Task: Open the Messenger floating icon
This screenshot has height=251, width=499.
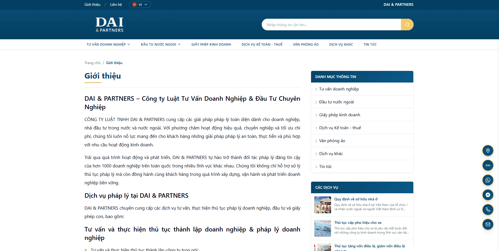Action: 488,195
